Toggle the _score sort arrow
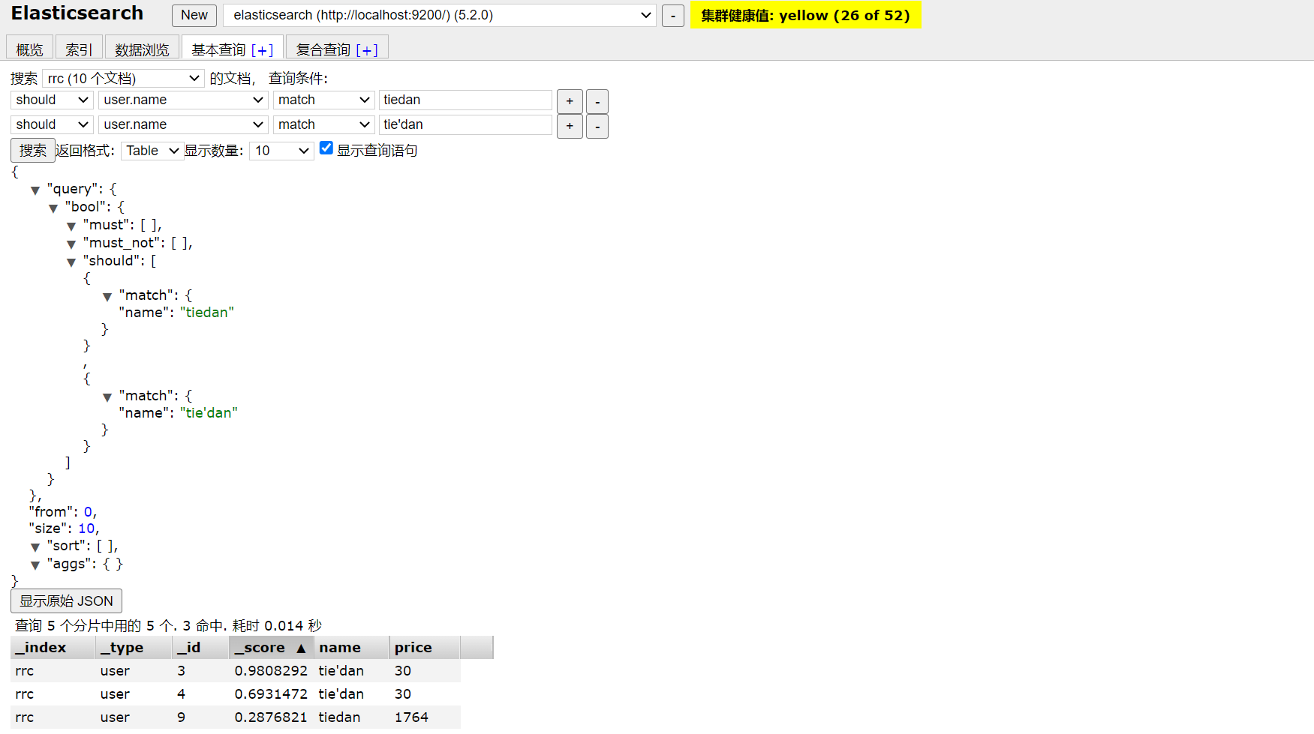The width and height of the screenshot is (1314, 734). pyautogui.click(x=301, y=648)
